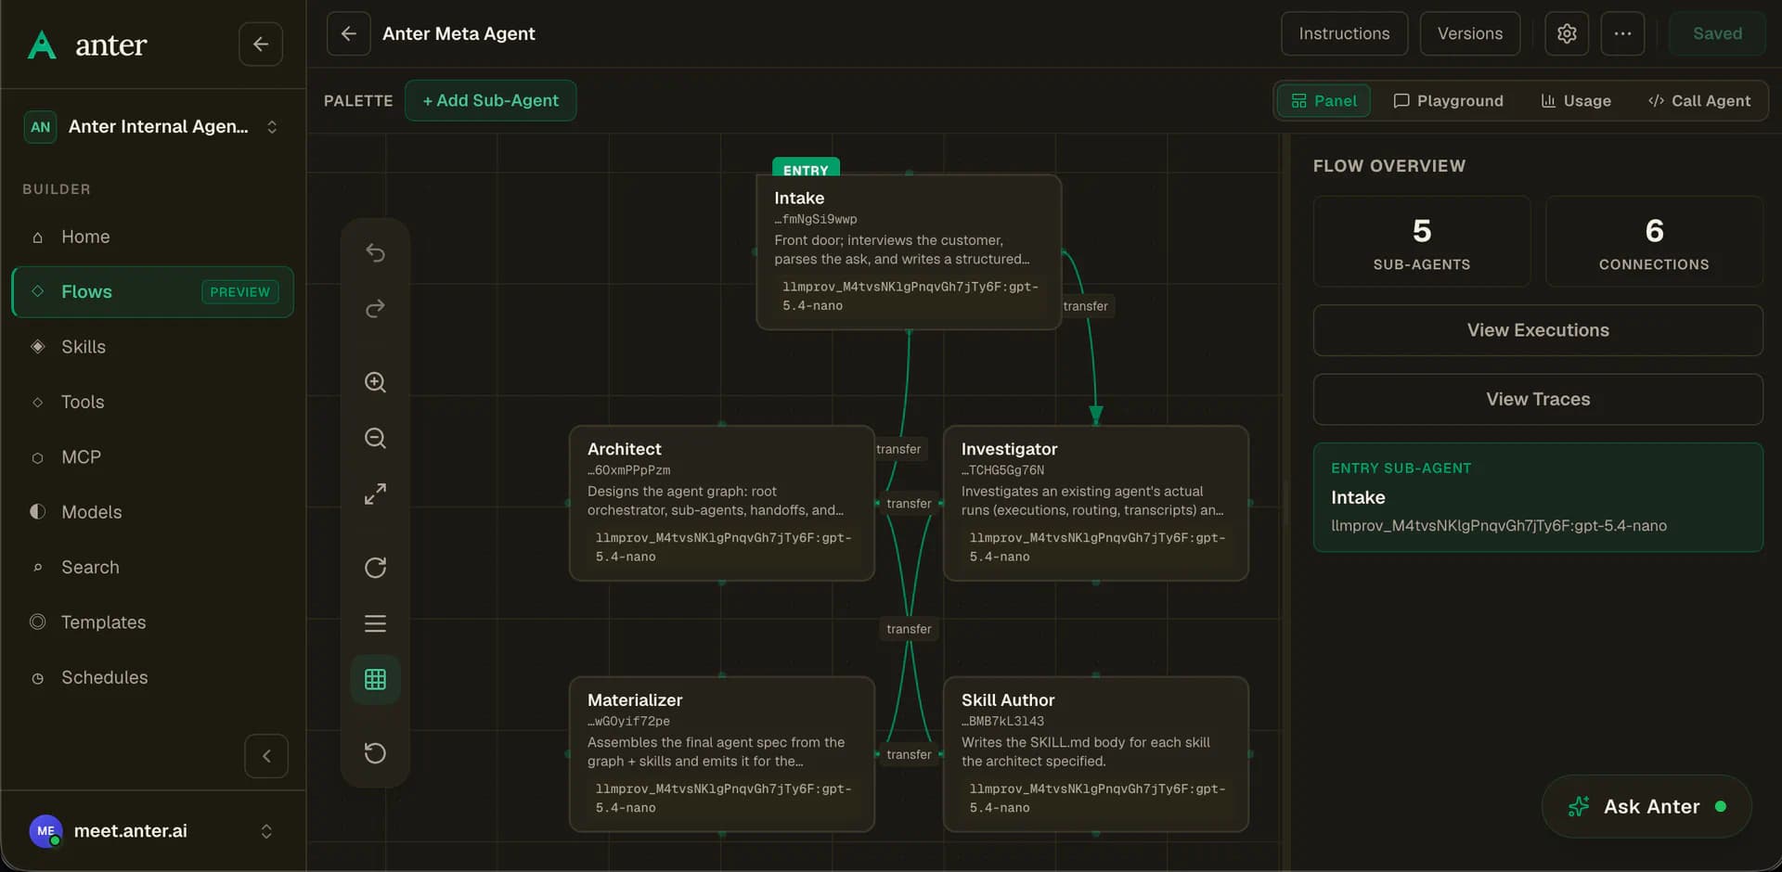This screenshot has height=872, width=1782.
Task: Zoom out on the flow canvas
Action: coord(375,438)
